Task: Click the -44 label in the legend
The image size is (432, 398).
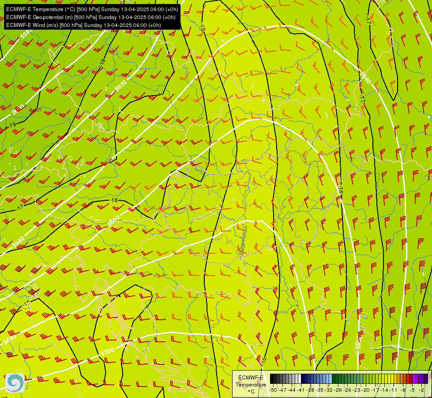Action: click(x=292, y=390)
